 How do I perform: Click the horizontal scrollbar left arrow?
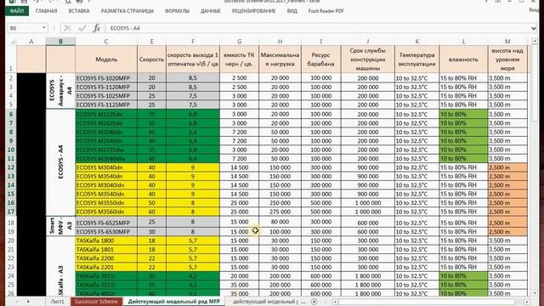[x=335, y=302]
